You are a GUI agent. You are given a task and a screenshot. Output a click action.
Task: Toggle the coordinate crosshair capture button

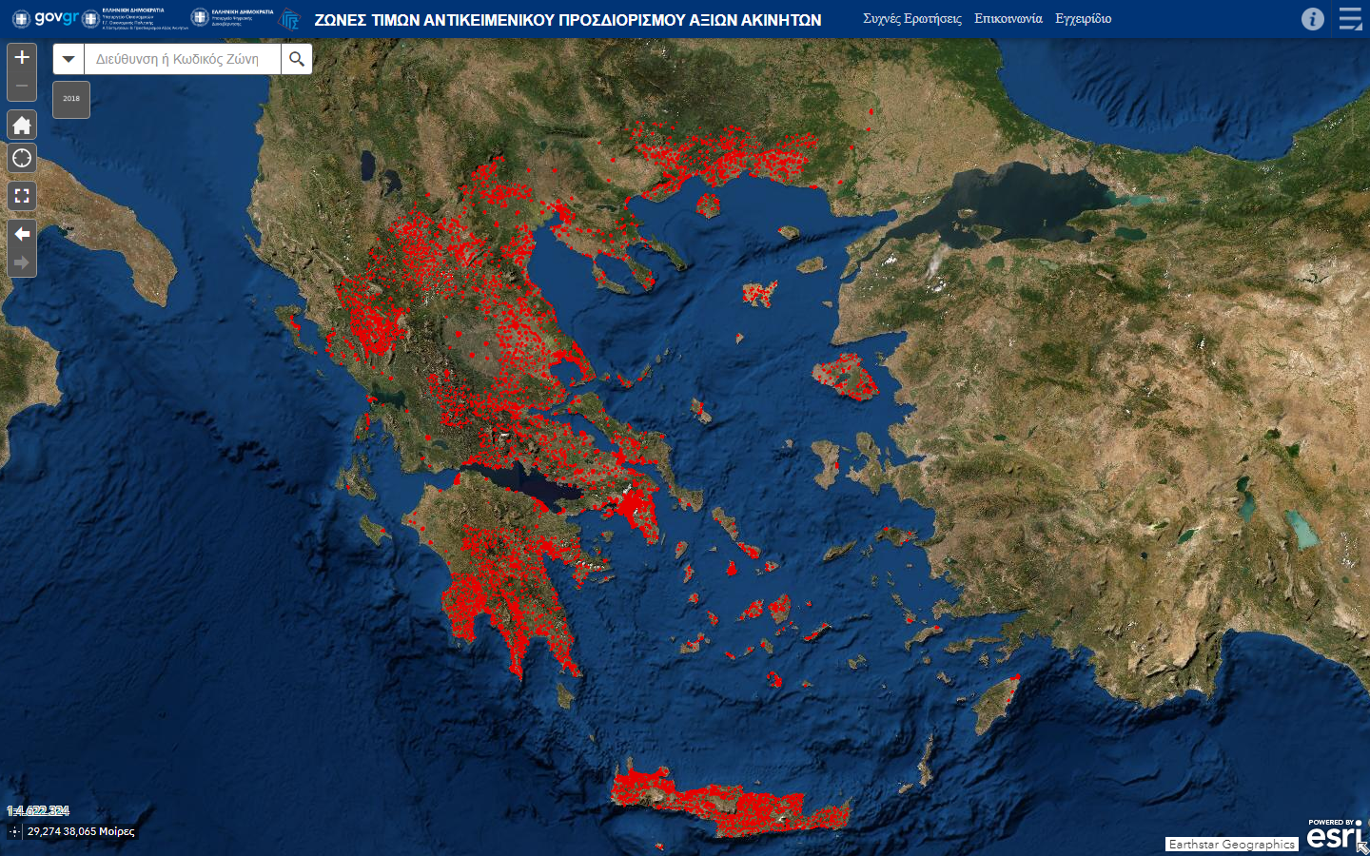(14, 831)
